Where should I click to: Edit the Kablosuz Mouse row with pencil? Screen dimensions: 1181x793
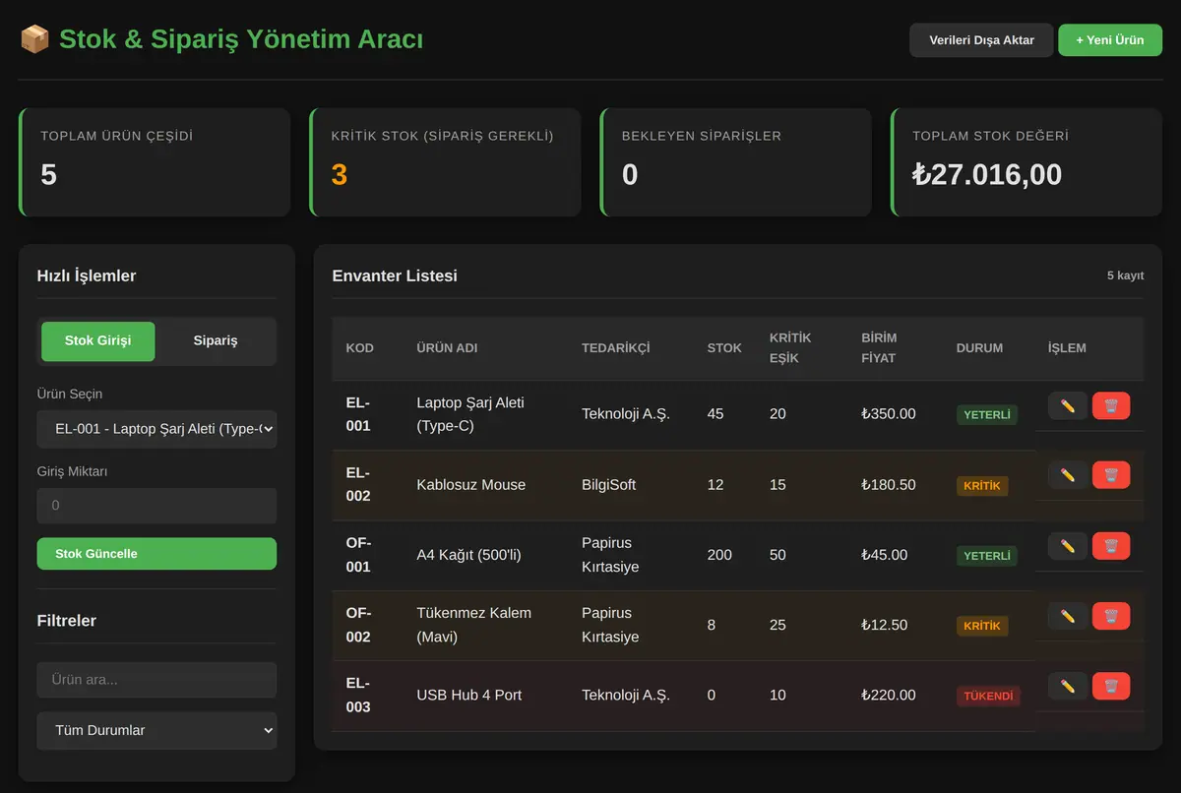(1068, 475)
